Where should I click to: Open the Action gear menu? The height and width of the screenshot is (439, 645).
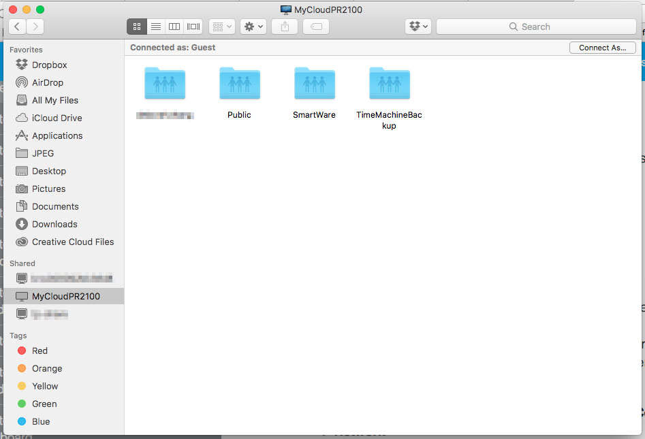click(253, 27)
